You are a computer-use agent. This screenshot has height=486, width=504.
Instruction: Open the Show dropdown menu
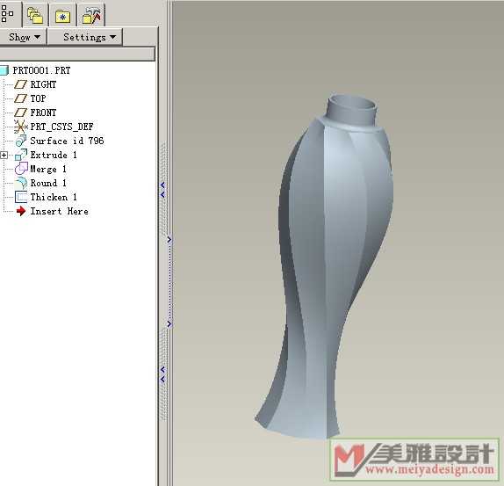pyautogui.click(x=24, y=37)
